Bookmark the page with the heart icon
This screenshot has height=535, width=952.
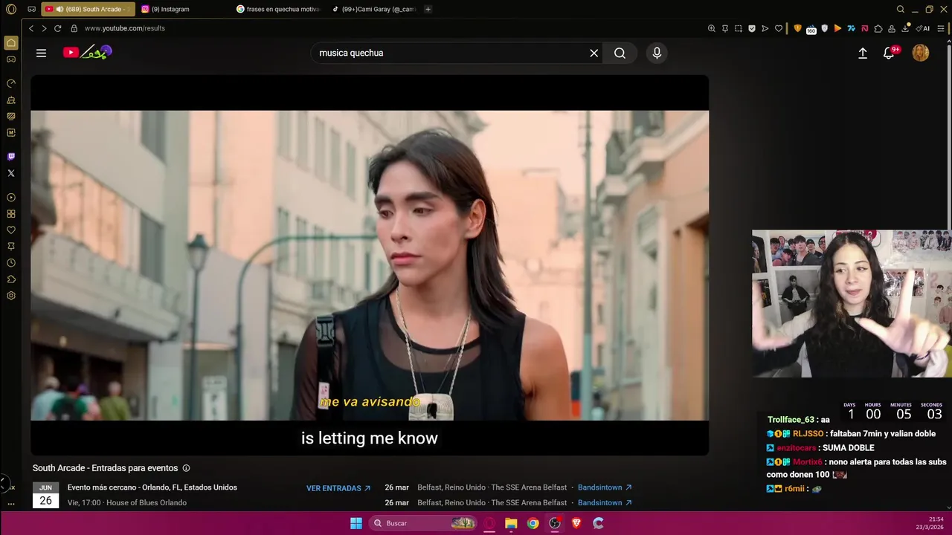click(779, 28)
